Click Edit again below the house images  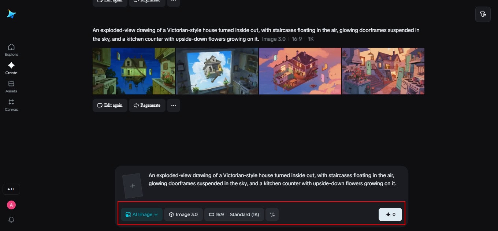pyautogui.click(x=110, y=105)
